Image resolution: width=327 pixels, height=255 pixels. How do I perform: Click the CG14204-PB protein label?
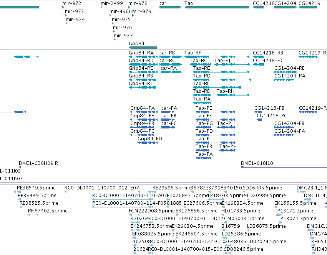tap(289, 123)
